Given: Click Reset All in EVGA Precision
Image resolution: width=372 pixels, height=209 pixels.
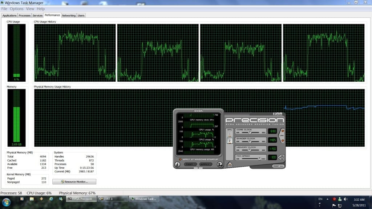Looking at the screenshot, I should point(278,166).
